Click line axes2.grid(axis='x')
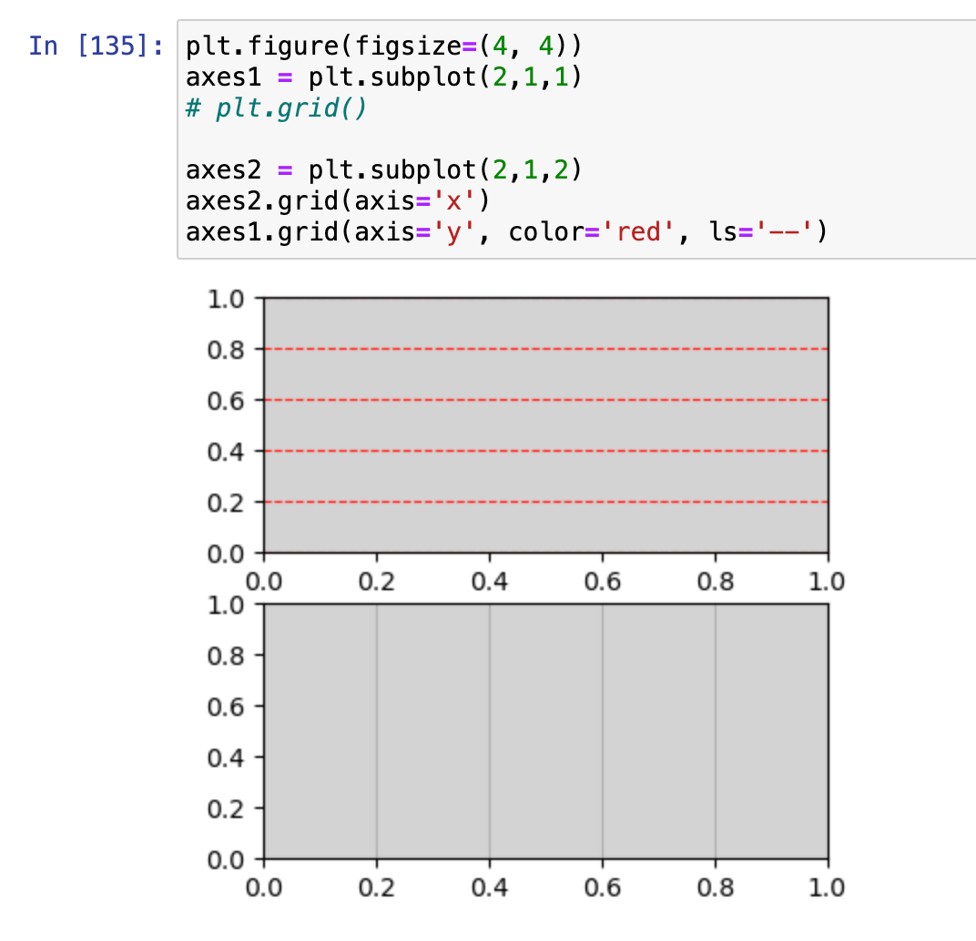976x941 pixels. coord(338,201)
